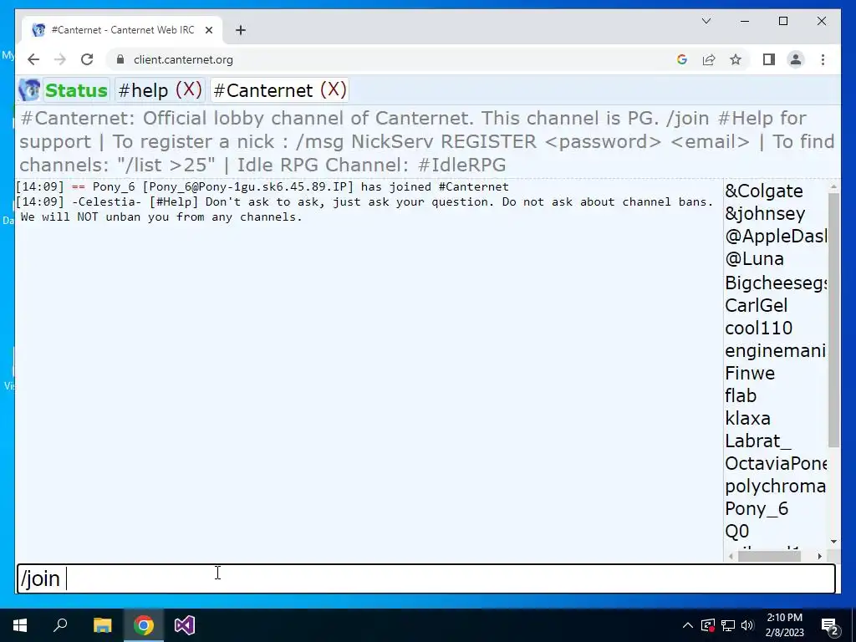Click the Pony_6 has joined message
Image resolution: width=856 pixels, height=642 pixels.
[262, 186]
